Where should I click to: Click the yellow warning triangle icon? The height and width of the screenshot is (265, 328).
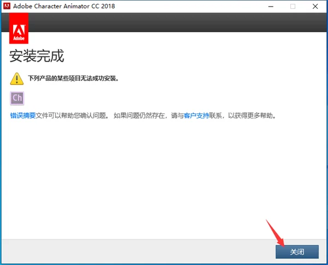(17, 79)
